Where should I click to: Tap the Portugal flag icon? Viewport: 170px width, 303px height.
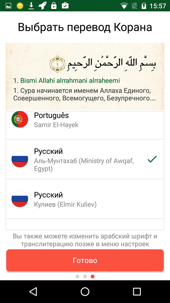(x=20, y=119)
